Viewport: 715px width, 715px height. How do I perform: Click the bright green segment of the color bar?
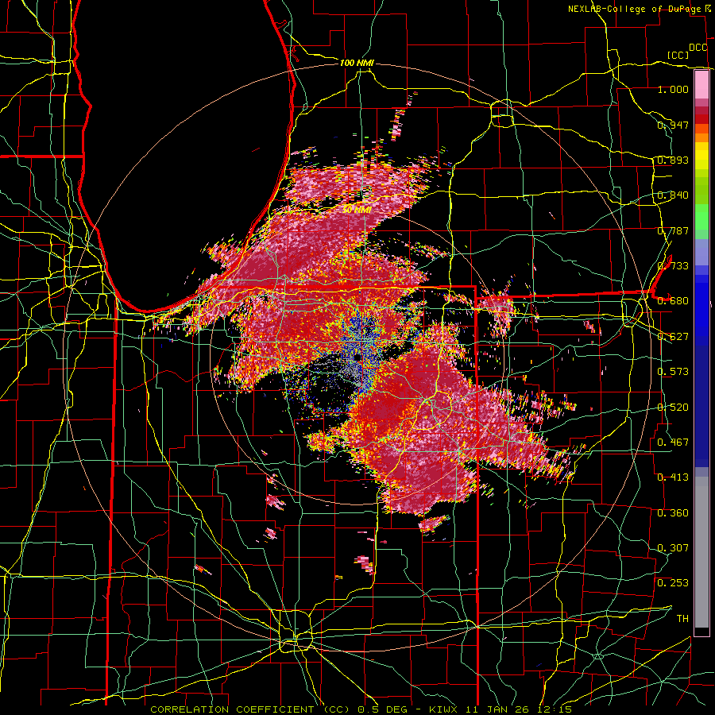point(701,217)
